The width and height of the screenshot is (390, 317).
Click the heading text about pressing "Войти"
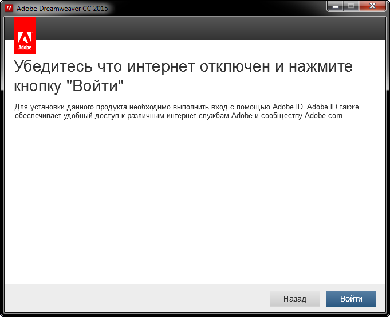point(183,76)
